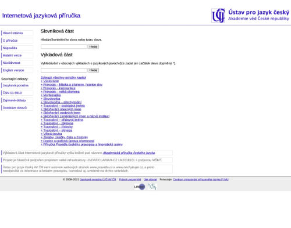Expand the Výslovnost chapter

pos(49,81)
